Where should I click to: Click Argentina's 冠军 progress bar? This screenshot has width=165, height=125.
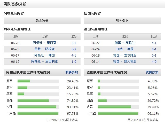point(38,81)
